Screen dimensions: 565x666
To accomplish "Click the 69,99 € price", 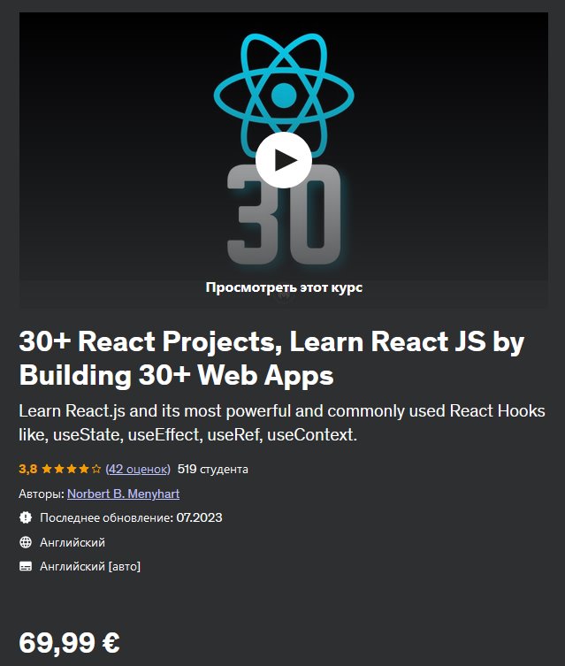I will pyautogui.click(x=70, y=642).
